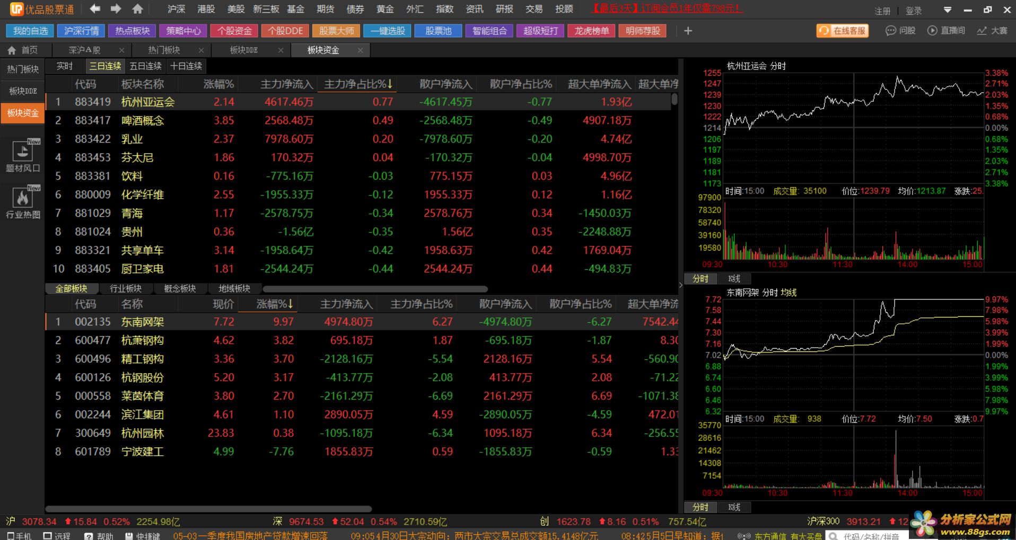Click the 优品股票通 logo
The height and width of the screenshot is (540, 1016).
pos(42,9)
